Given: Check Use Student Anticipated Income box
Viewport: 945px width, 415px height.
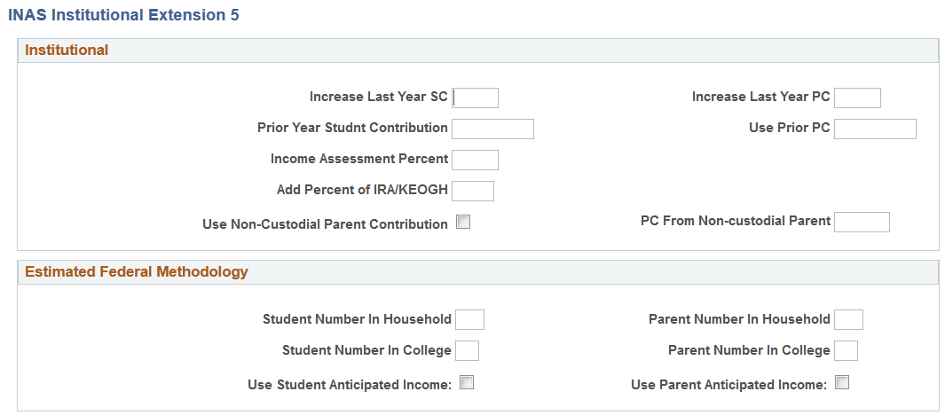Looking at the screenshot, I should pyautogui.click(x=467, y=383).
